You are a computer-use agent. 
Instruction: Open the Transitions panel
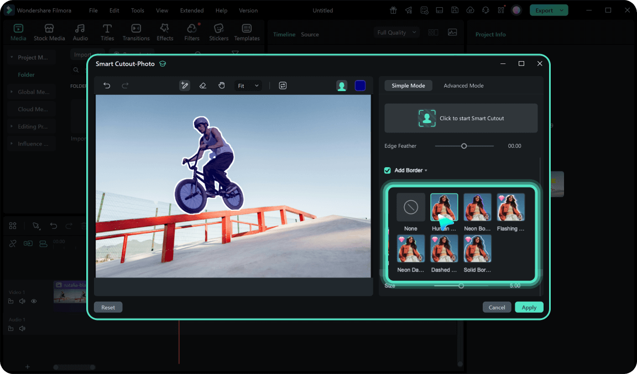tap(135, 31)
